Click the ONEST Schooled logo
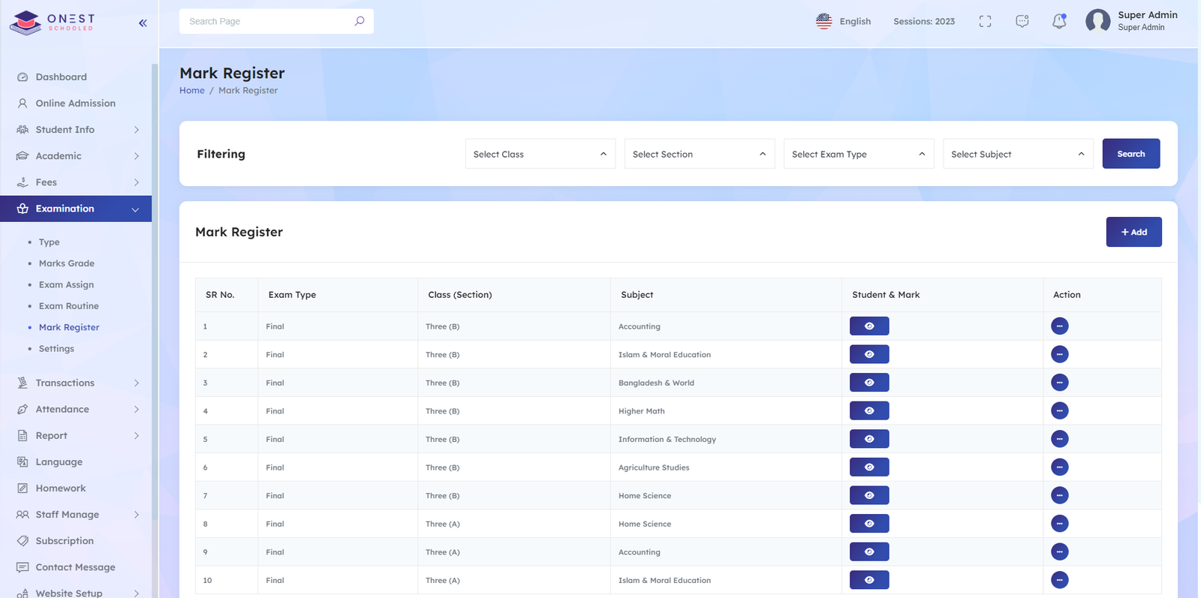 click(53, 23)
